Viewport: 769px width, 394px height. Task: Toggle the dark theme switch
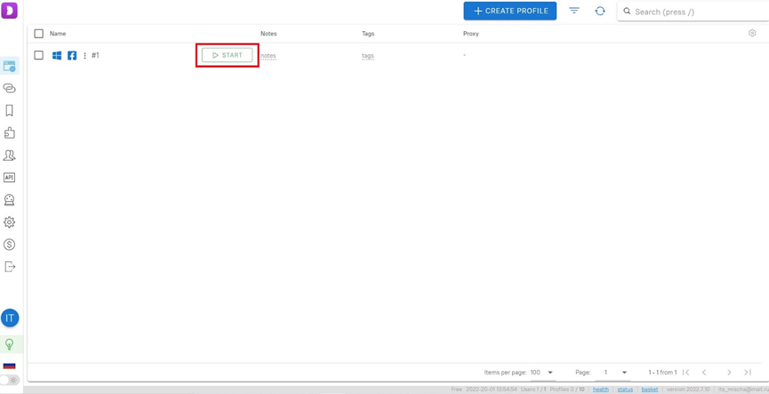(x=9, y=380)
